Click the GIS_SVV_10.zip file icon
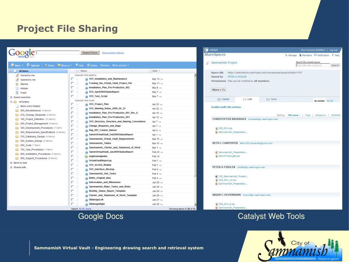Viewport: 349px width, 262px height. pos(217,180)
